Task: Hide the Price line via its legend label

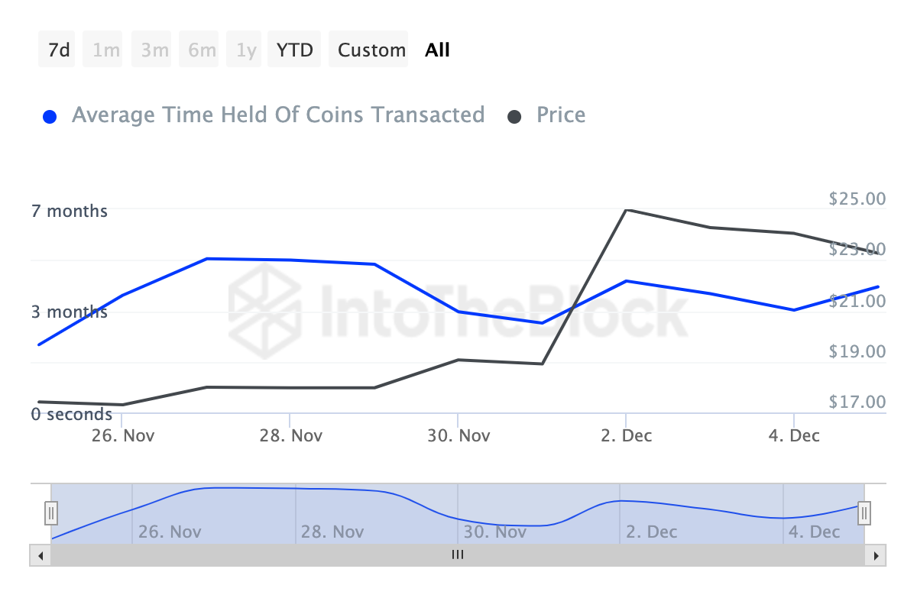Action: (560, 115)
